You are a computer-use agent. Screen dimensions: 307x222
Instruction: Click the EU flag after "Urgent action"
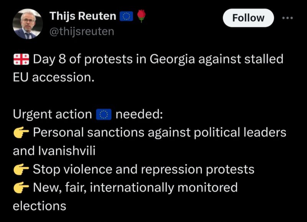pyautogui.click(x=102, y=114)
